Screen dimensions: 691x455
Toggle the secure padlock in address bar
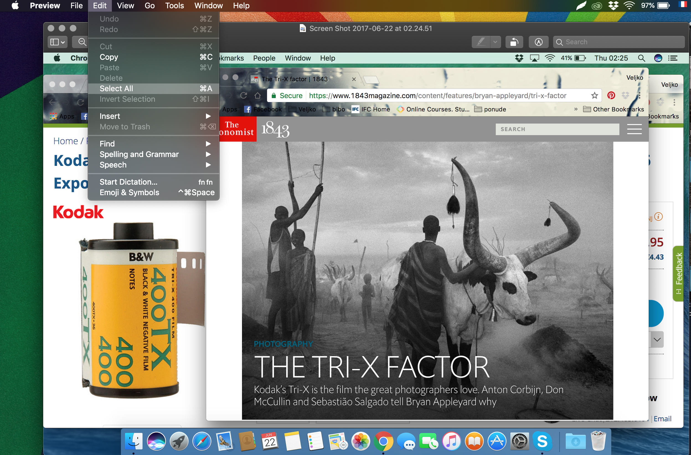(x=276, y=95)
